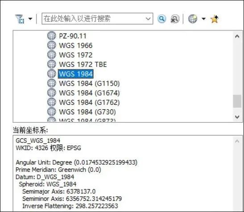The image size is (244, 212).
Task: Click the GCS_WGS_1984 name in details
Action: point(38,141)
